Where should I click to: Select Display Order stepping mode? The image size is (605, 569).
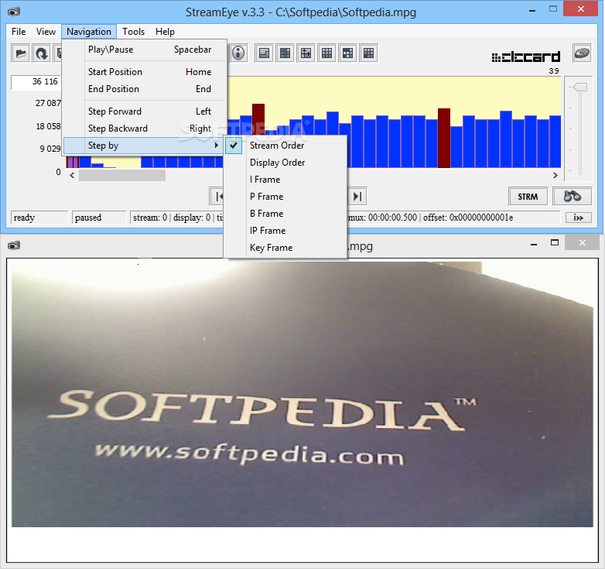[285, 163]
